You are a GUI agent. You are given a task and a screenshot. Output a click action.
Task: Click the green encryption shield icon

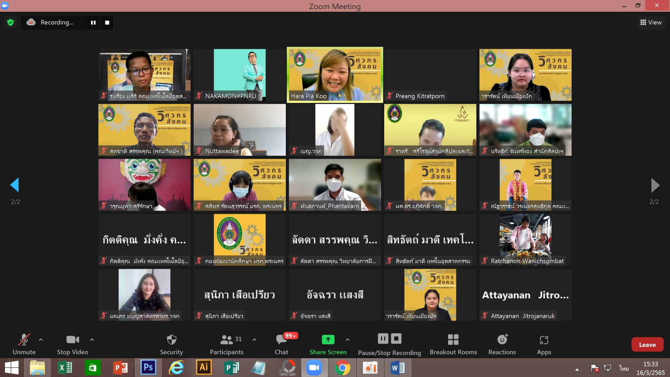(10, 23)
